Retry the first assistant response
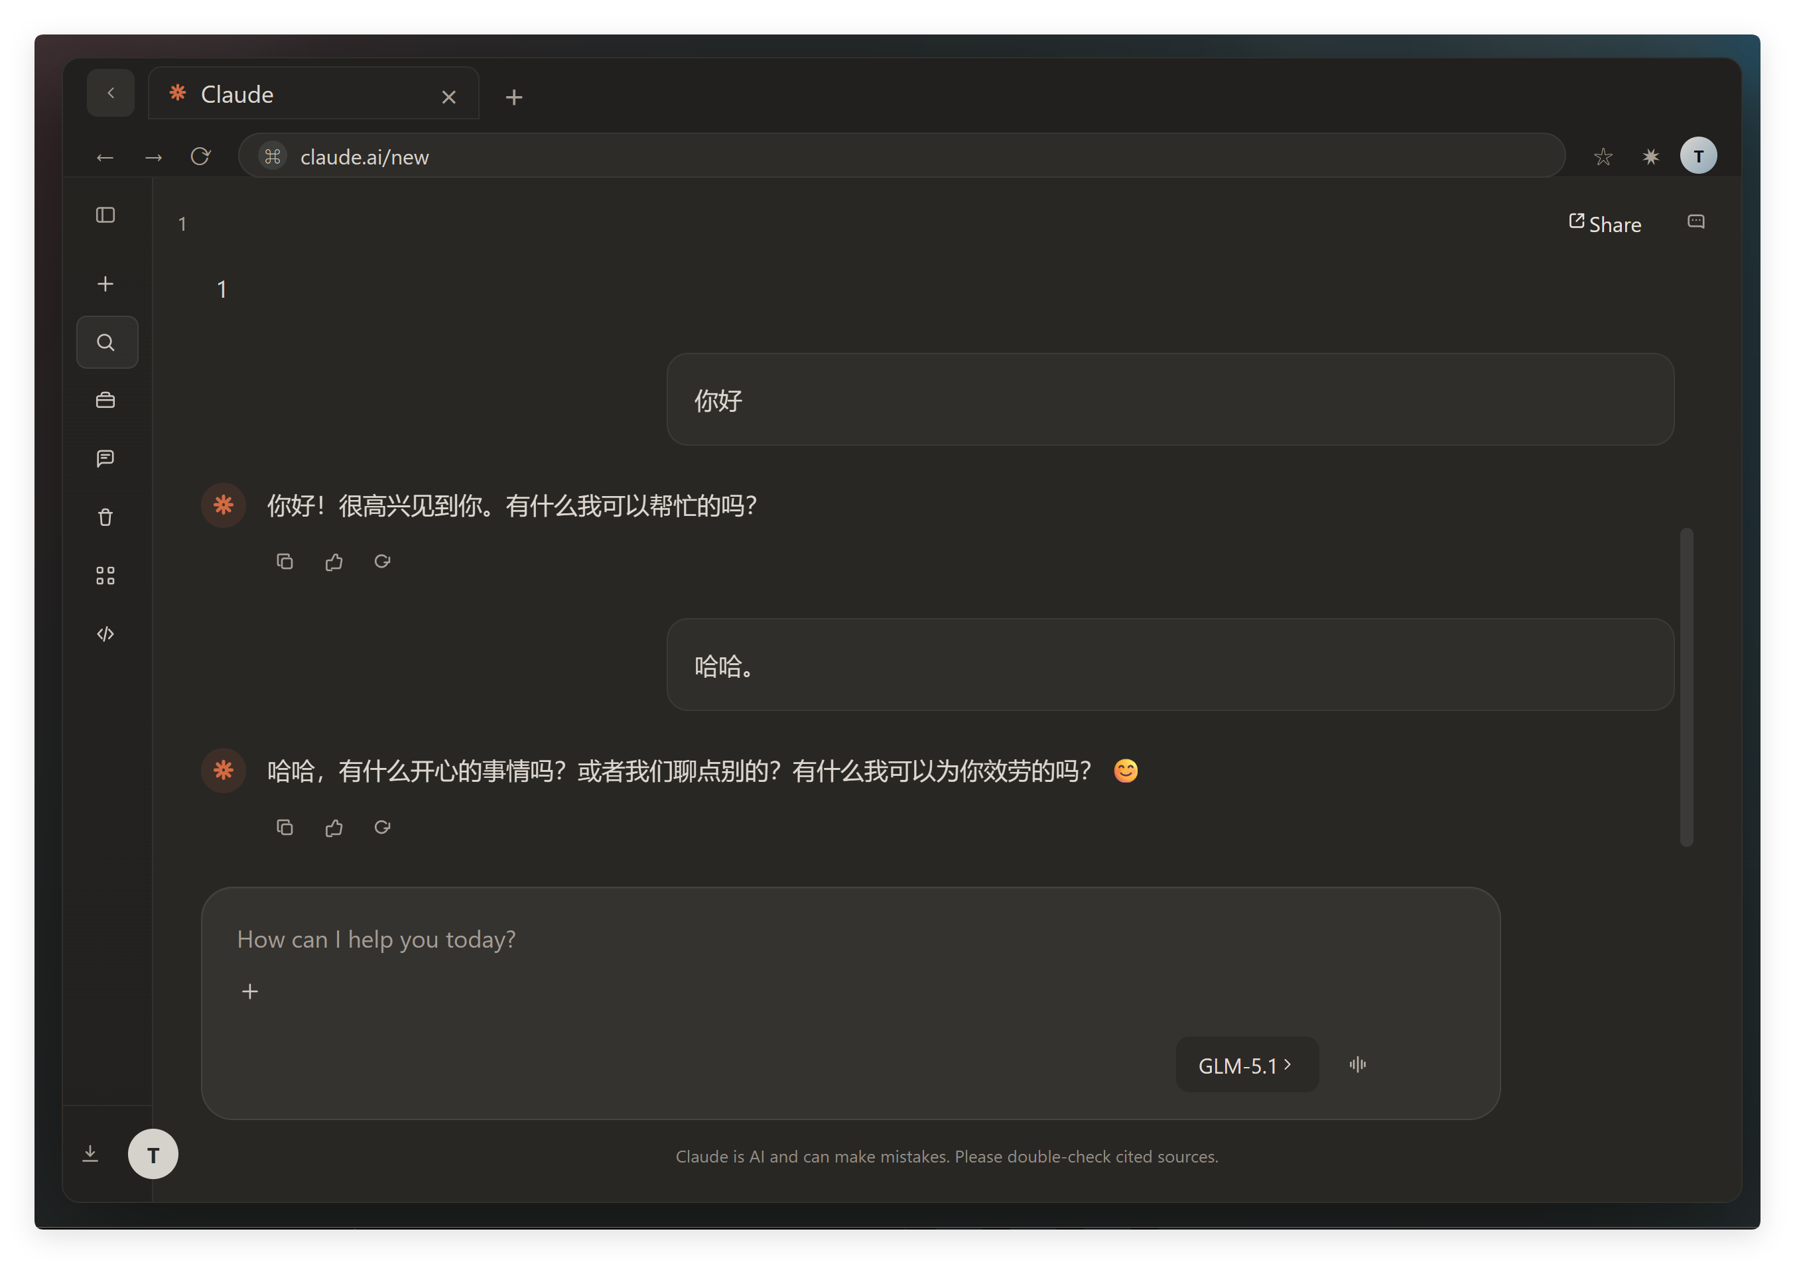1795x1264 pixels. pyautogui.click(x=382, y=561)
